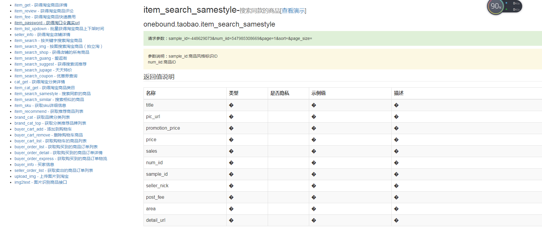This screenshot has width=542, height=228.
Task: Open the item_review link
Action: (x=44, y=11)
